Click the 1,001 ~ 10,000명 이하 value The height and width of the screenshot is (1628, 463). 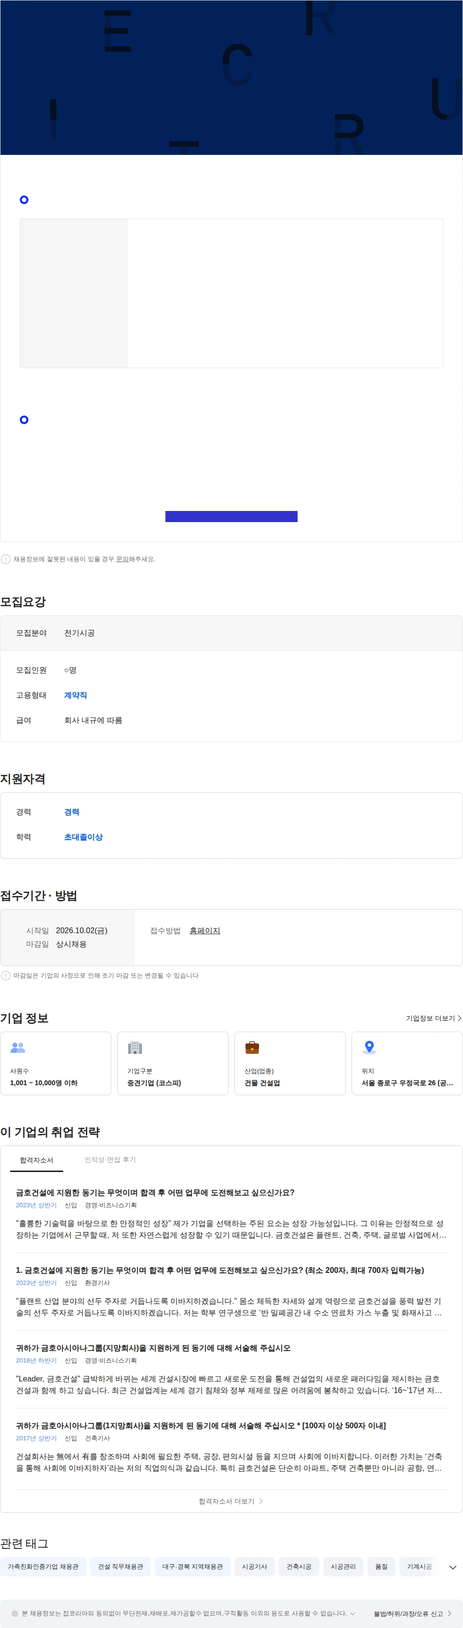(43, 1083)
